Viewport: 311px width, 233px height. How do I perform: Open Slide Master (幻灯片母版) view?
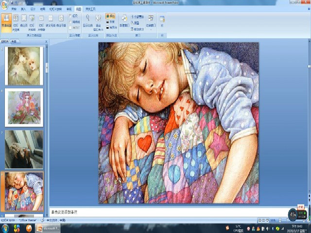(x=41, y=23)
